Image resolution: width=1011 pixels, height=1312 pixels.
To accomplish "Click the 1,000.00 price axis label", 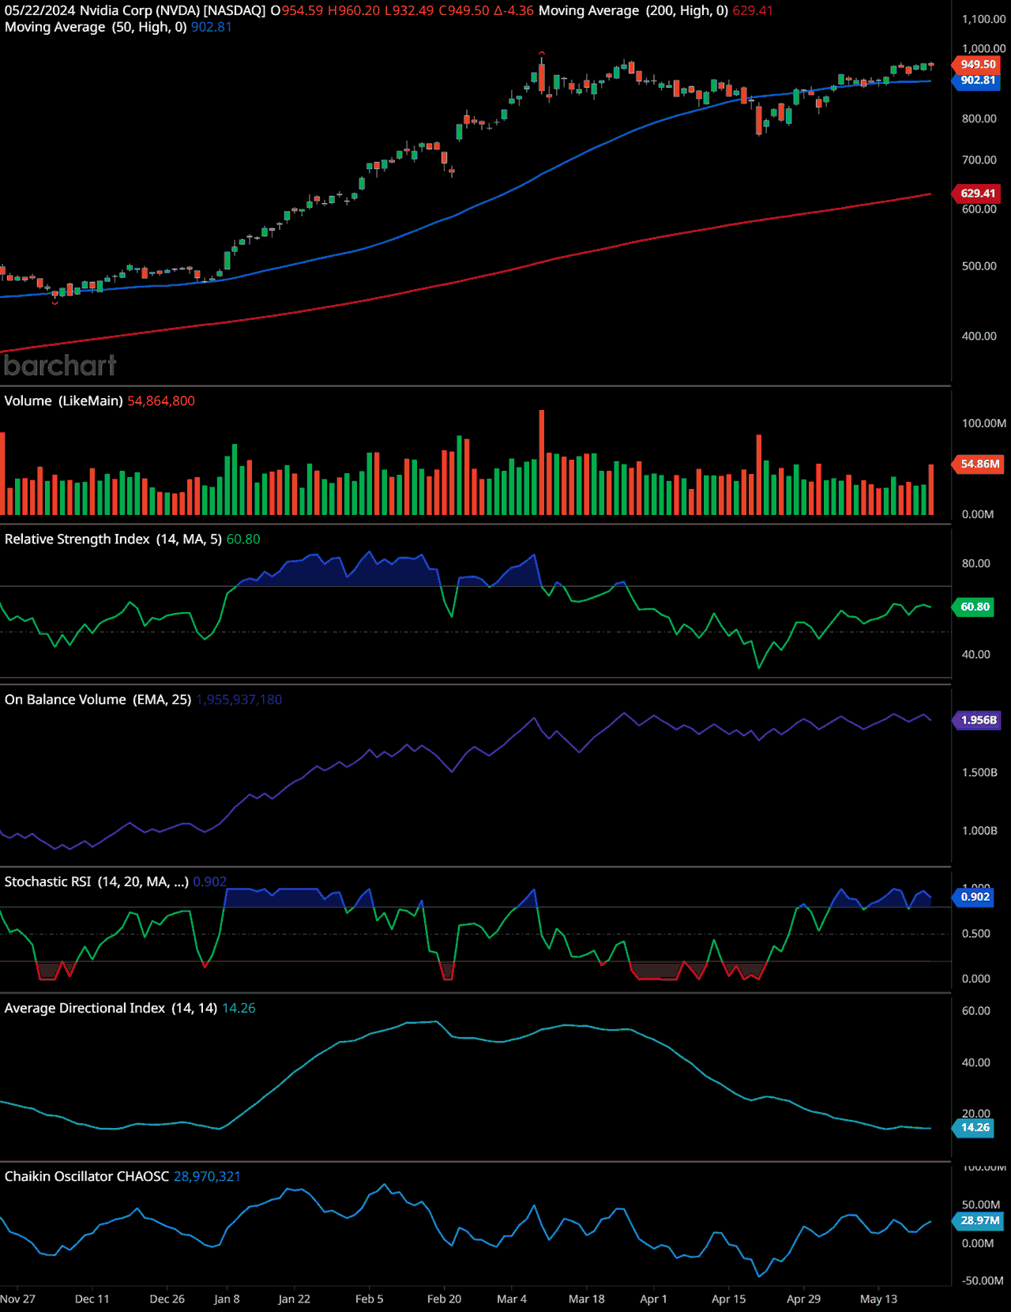I will [x=983, y=48].
